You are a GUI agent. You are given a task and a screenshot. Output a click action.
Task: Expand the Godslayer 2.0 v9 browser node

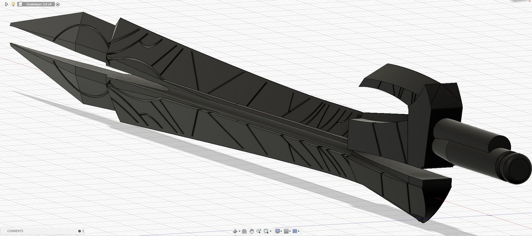click(x=6, y=4)
